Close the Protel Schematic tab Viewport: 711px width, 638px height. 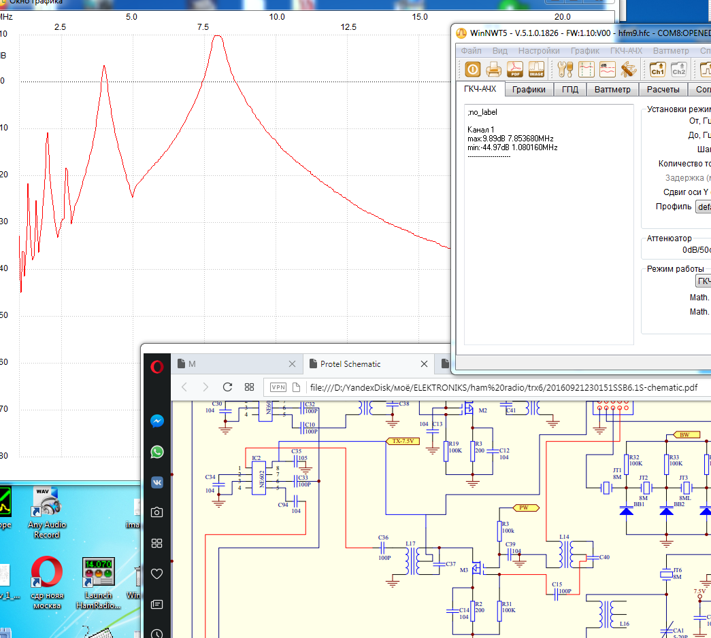point(424,364)
